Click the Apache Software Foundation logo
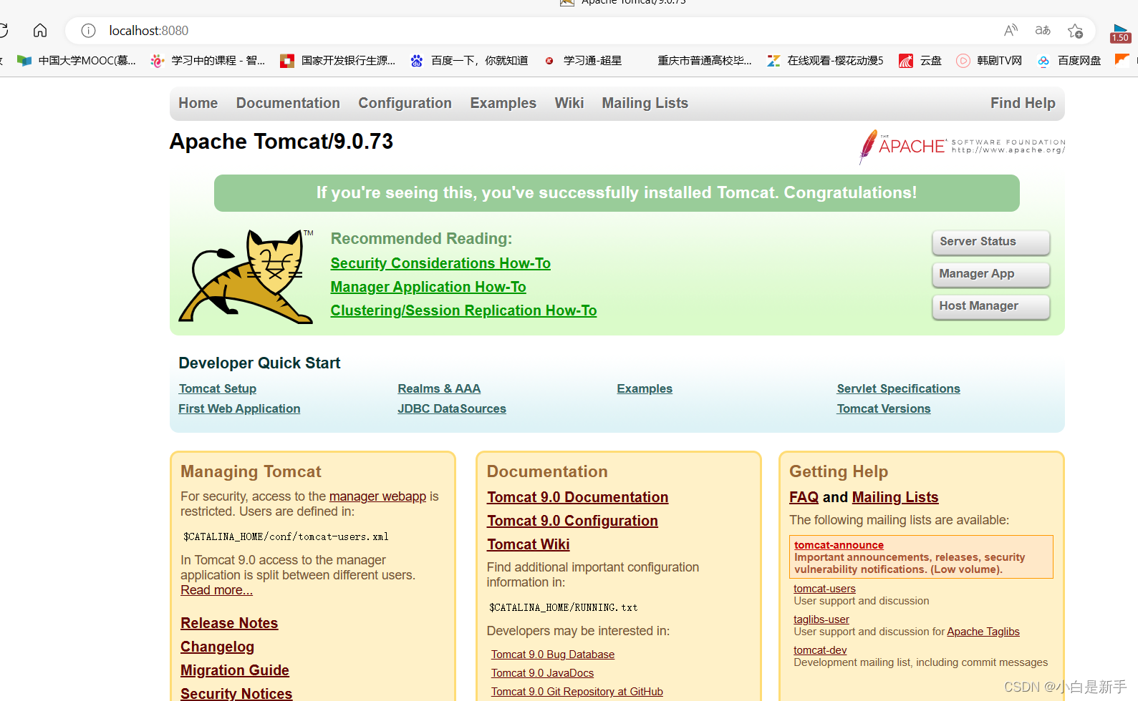Viewport: 1138px width, 701px height. coord(962,146)
